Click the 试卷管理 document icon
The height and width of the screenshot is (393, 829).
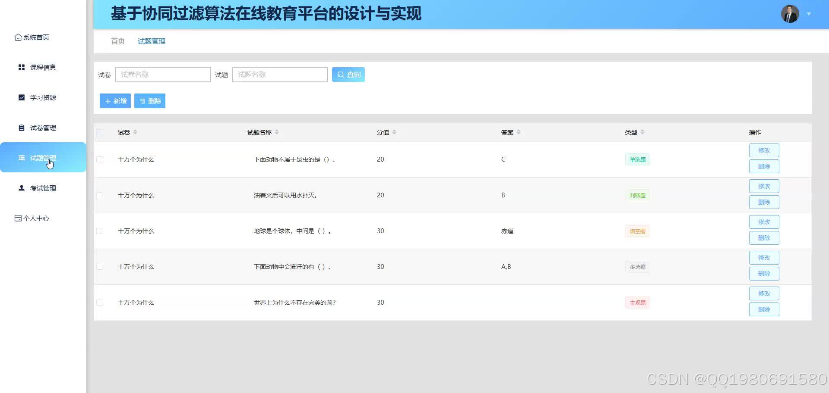point(21,128)
